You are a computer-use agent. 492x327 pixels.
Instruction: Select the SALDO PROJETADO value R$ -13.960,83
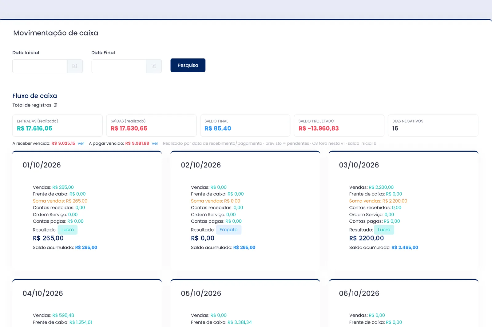pyautogui.click(x=319, y=128)
